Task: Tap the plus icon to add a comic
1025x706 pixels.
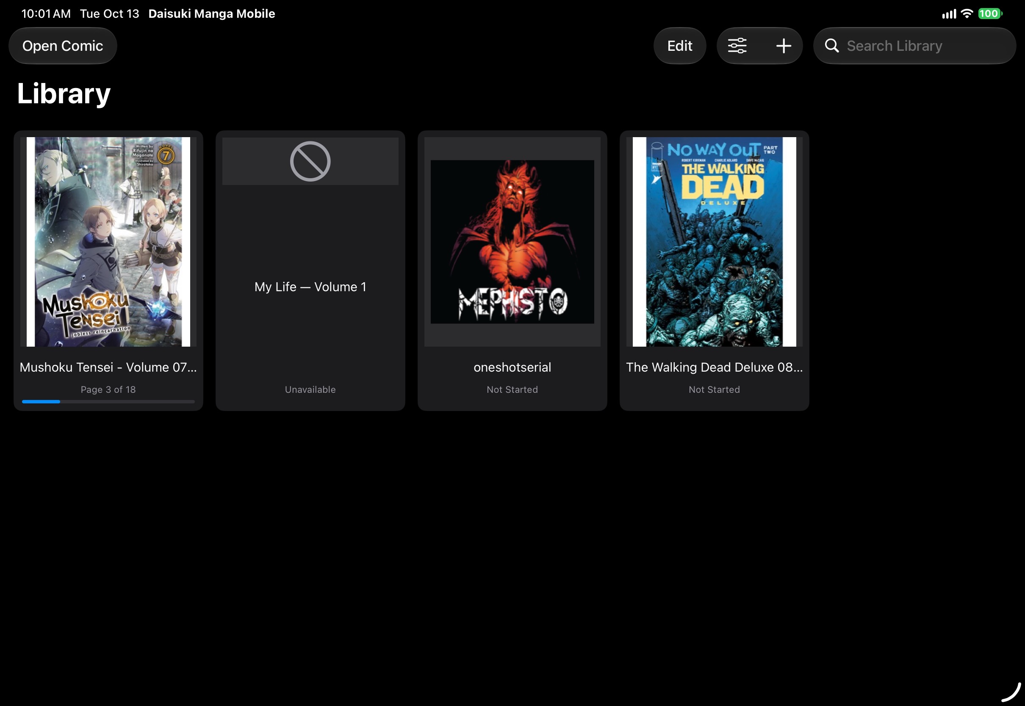Action: click(783, 46)
